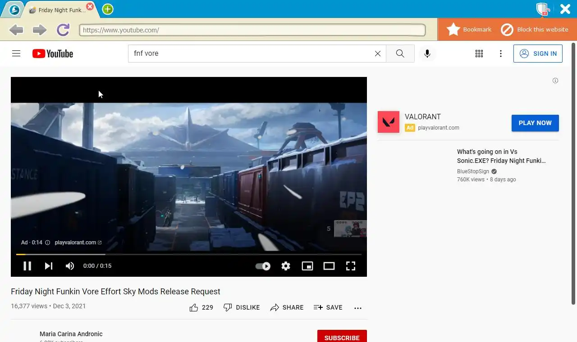The image size is (577, 342).
Task: Open the shield protection icon in title bar
Action: 542,9
